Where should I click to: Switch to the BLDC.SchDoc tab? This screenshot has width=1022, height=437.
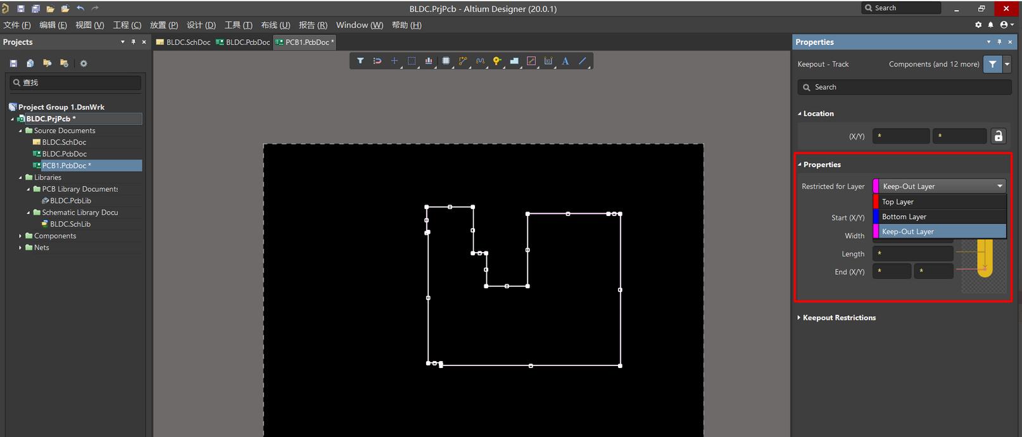(184, 42)
